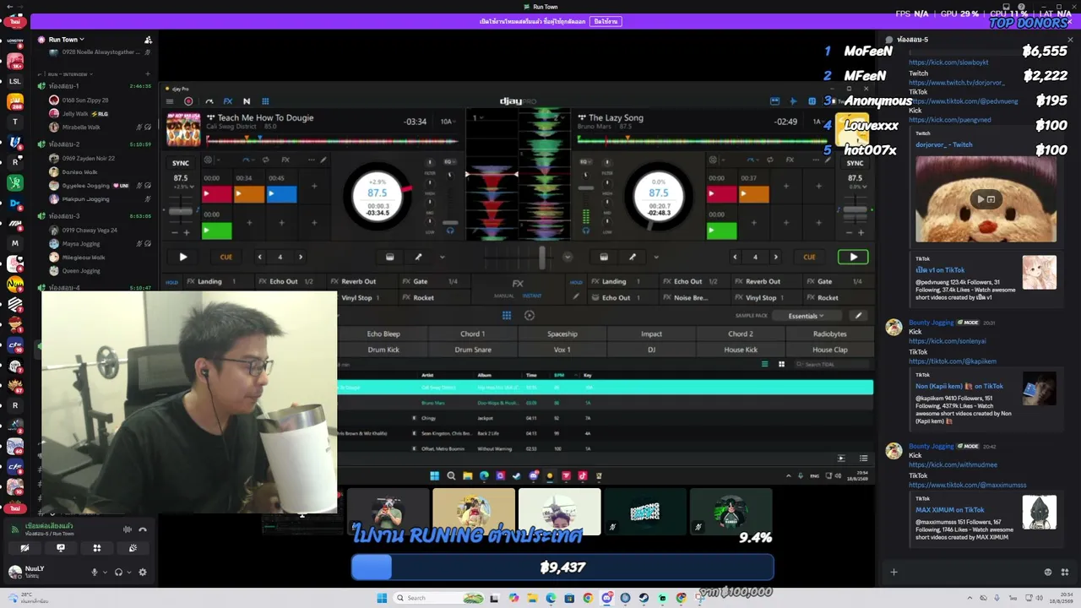Viewport: 1081px width, 608px height.
Task: Adjust the right deck tempo slider
Action: coord(856,211)
